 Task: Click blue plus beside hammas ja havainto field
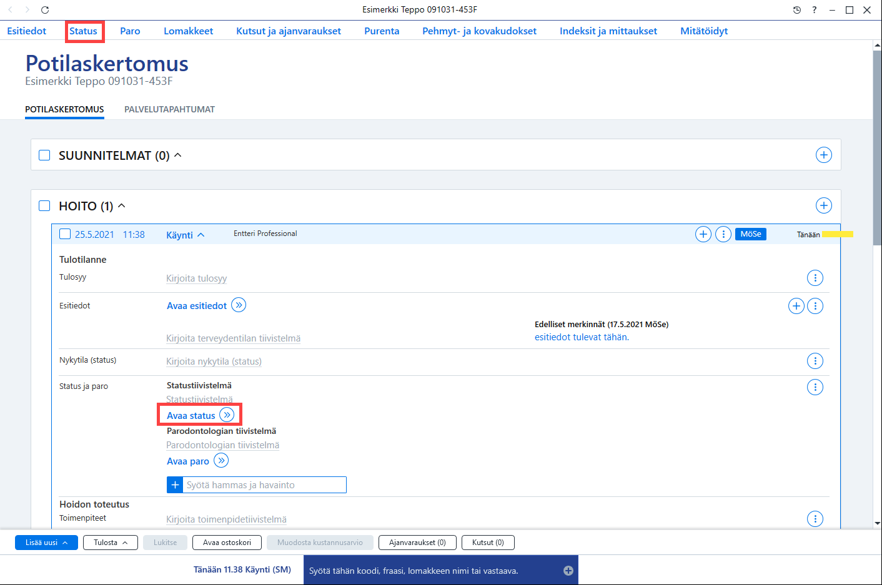(175, 484)
